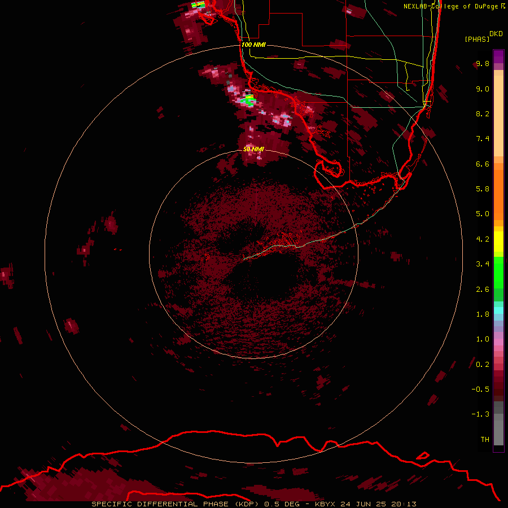
Task: Click the 6.6 scale value
Action: click(483, 164)
